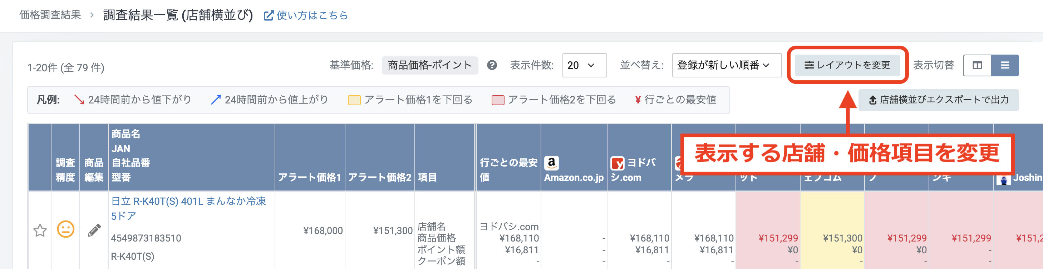
Task: Open the 並べ替え dropdown 登録が新しい順番
Action: (x=726, y=65)
